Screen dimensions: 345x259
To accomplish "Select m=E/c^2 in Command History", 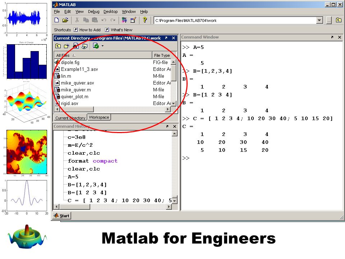I will [x=80, y=145].
